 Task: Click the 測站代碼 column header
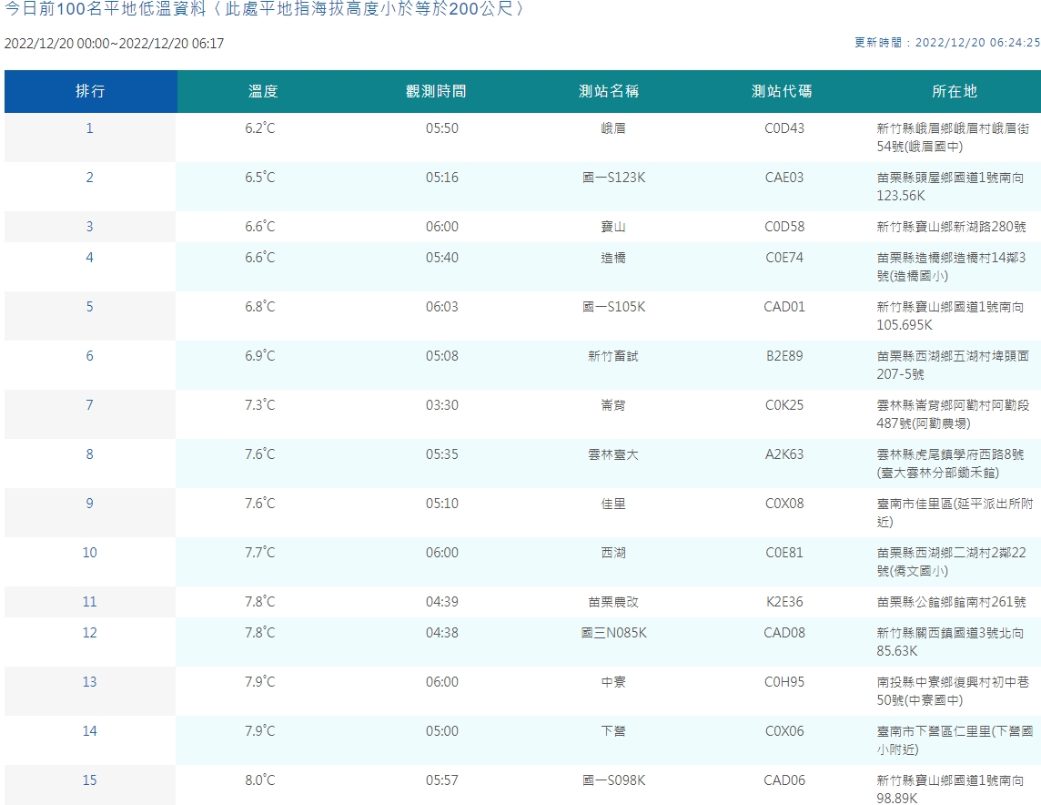[782, 91]
